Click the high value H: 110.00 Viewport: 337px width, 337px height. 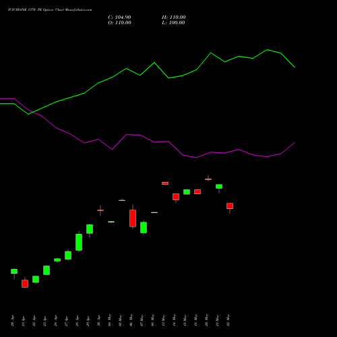[x=174, y=18]
